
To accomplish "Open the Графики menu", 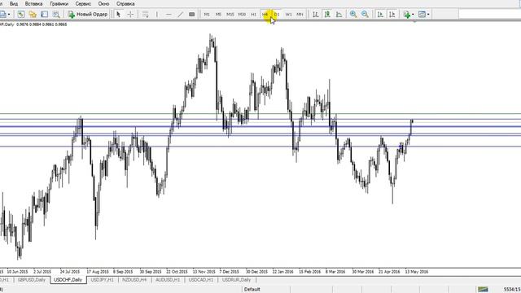I will click(59, 3).
